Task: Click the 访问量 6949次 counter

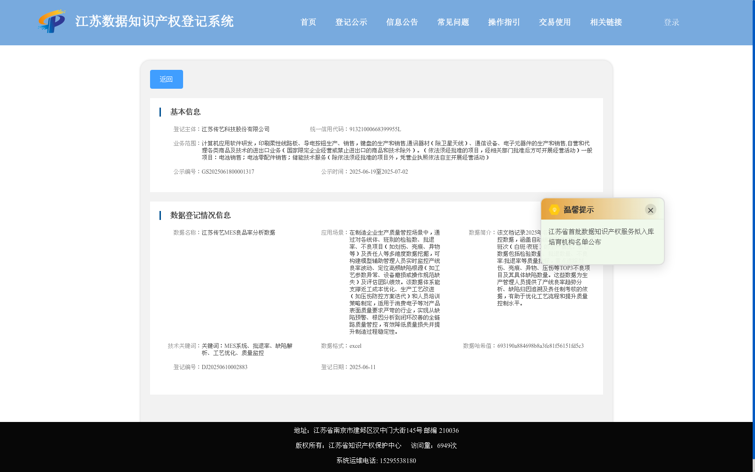Action: (x=434, y=446)
